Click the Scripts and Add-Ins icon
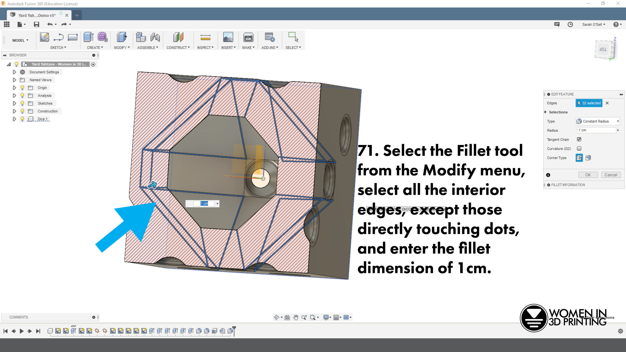Screen dimensions: 626x352 (x=270, y=37)
